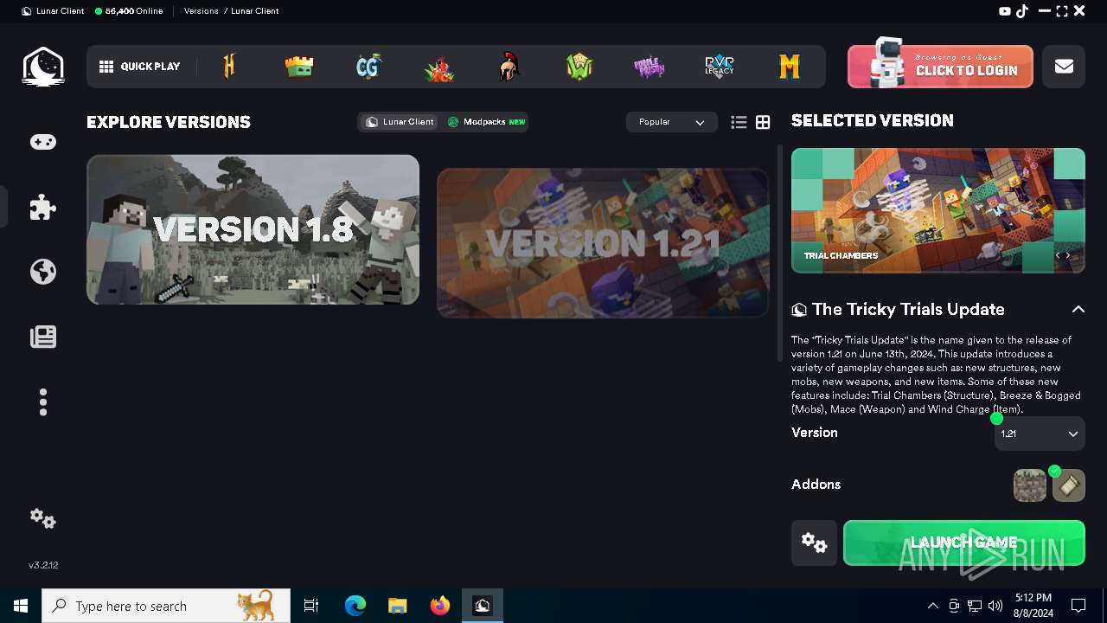
Task: Switch to grid view layout
Action: pos(763,123)
